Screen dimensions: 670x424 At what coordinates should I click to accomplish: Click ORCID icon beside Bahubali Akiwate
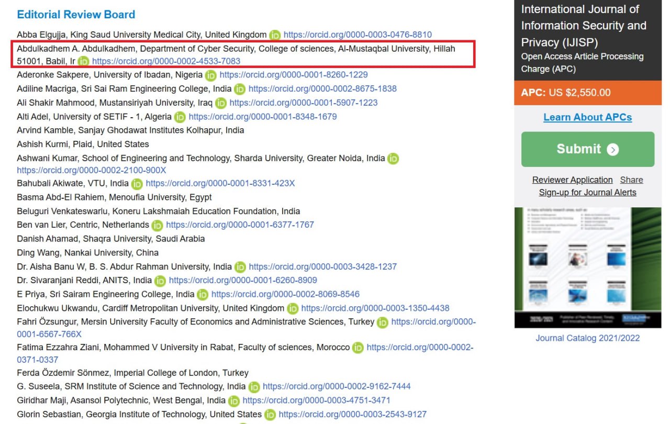tap(137, 184)
